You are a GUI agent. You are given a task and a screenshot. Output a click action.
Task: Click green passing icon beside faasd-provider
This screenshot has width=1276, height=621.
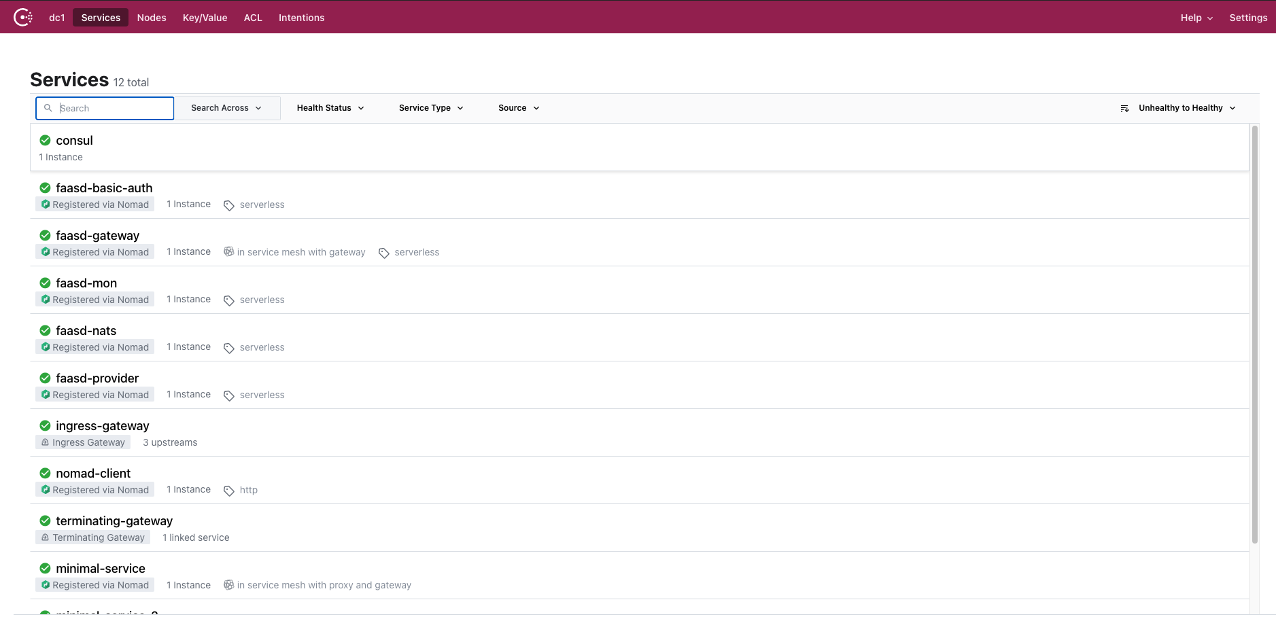coord(45,378)
